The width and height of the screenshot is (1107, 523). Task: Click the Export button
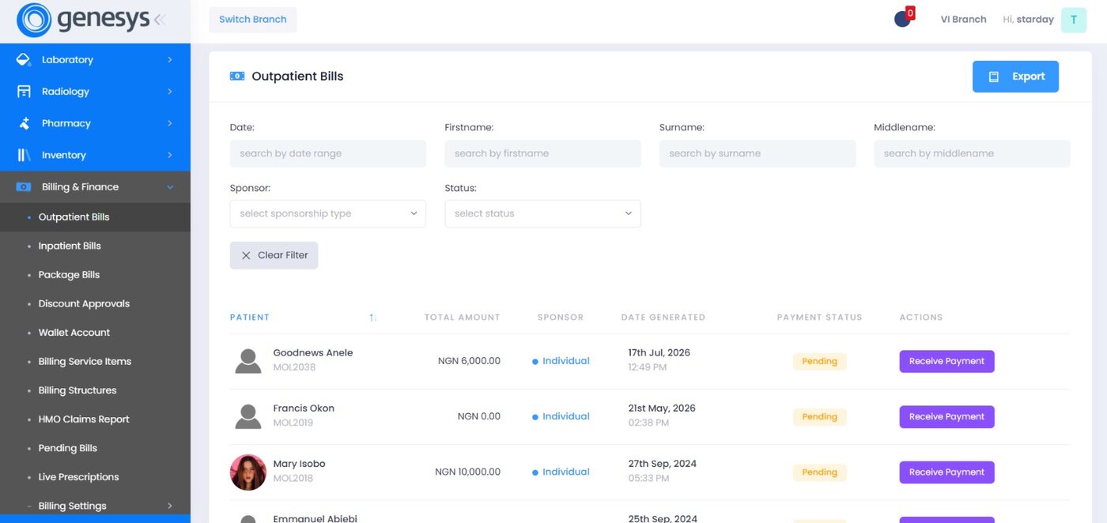(x=1015, y=77)
